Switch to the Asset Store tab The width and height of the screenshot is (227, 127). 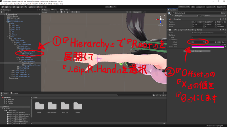click(65, 10)
